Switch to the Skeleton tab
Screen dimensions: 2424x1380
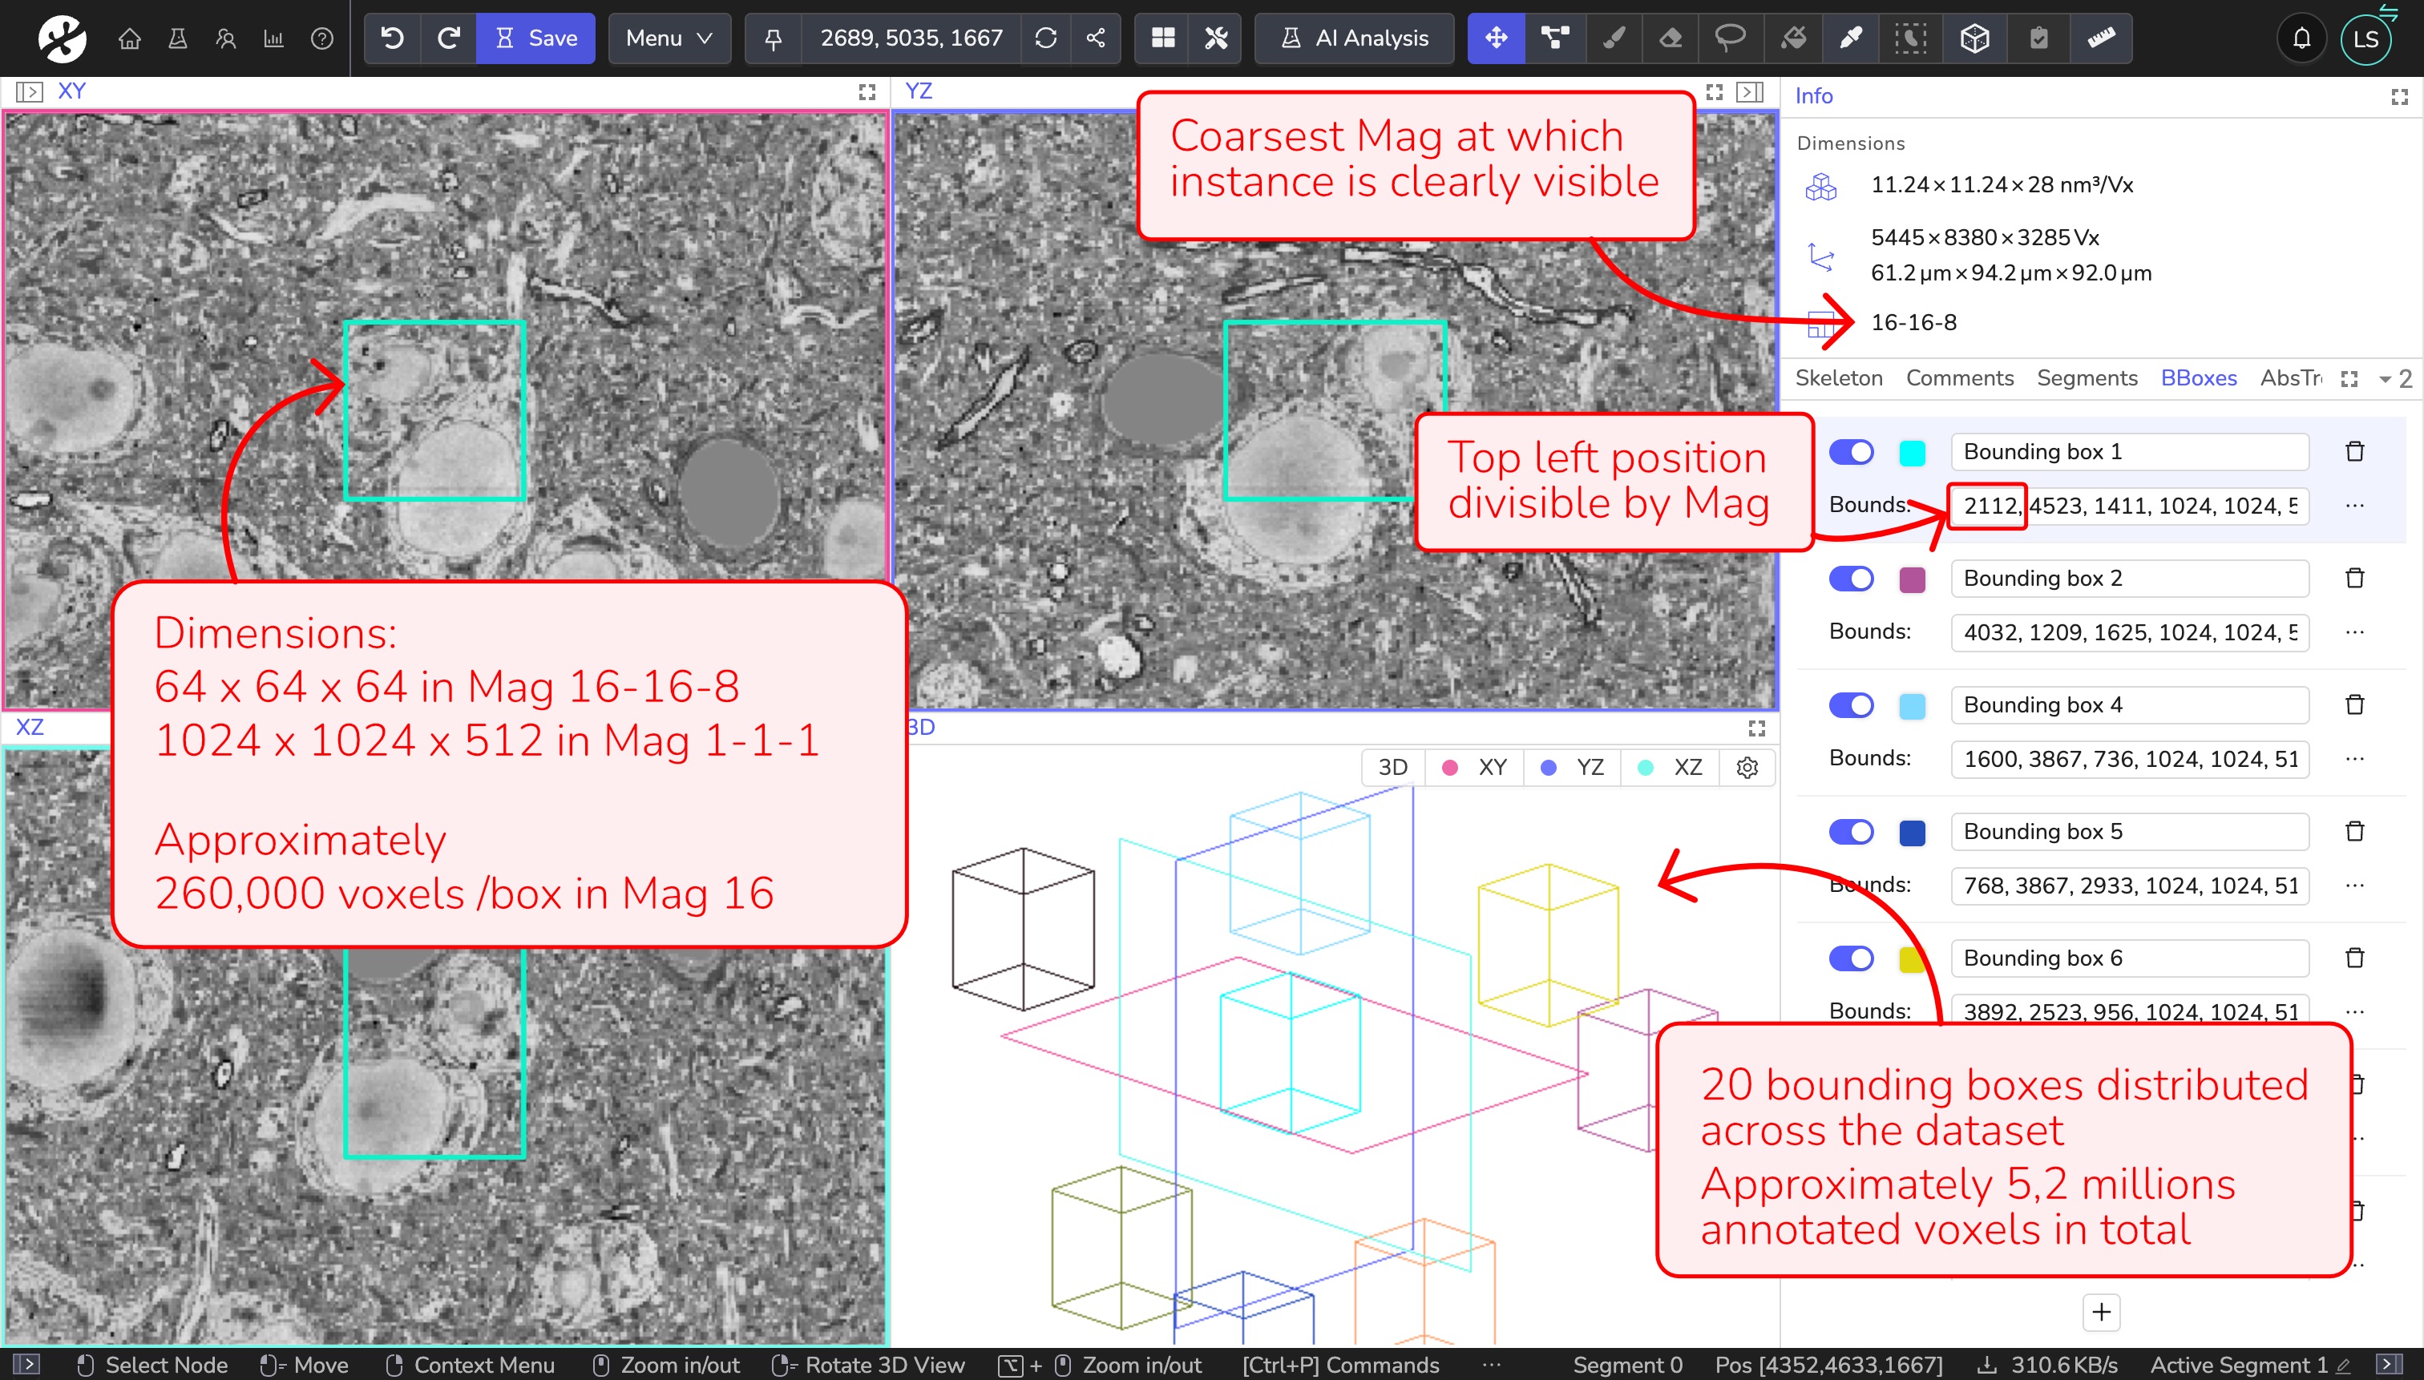click(1838, 378)
